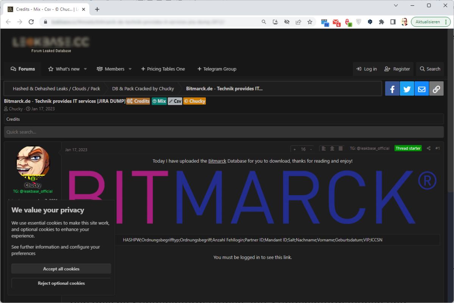
Task: Increase post font size with plus button
Action: coord(295,149)
